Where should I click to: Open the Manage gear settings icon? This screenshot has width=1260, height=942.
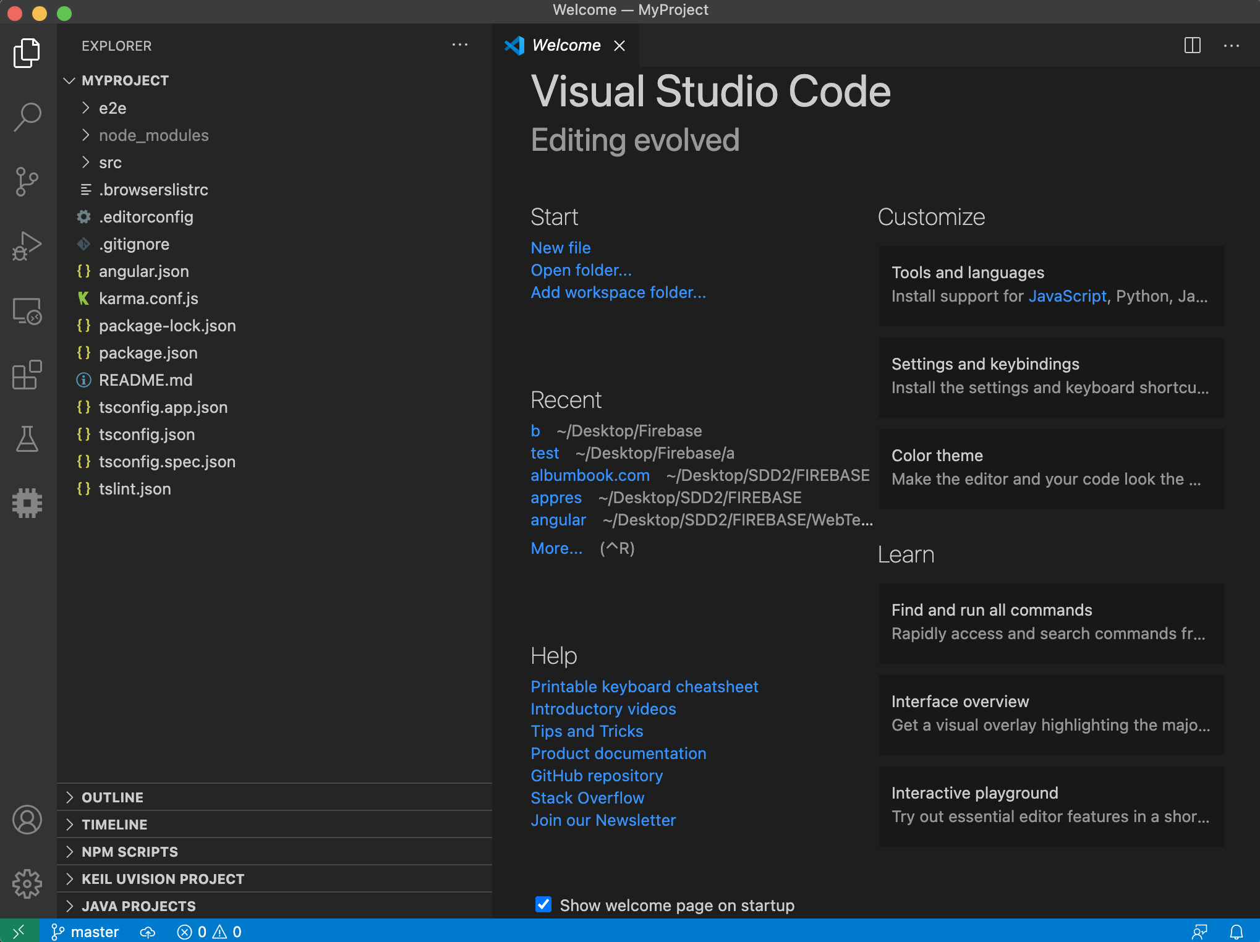click(27, 883)
